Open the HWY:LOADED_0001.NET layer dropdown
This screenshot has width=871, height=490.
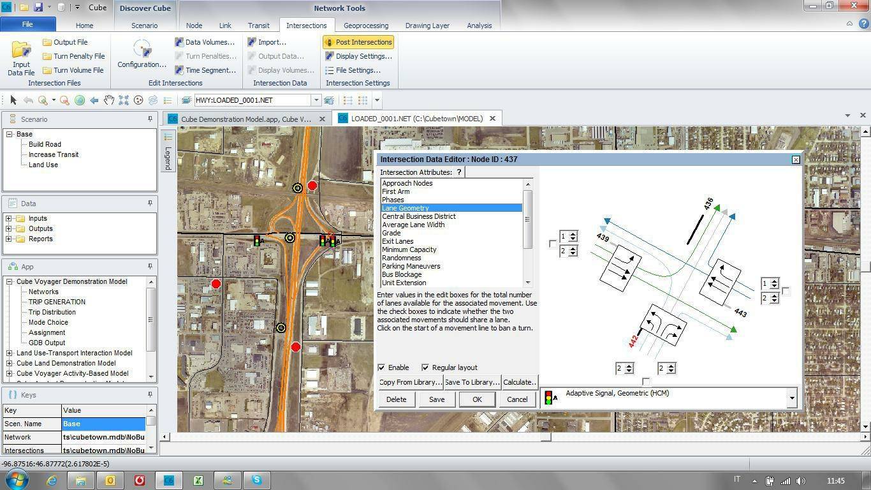(x=316, y=100)
